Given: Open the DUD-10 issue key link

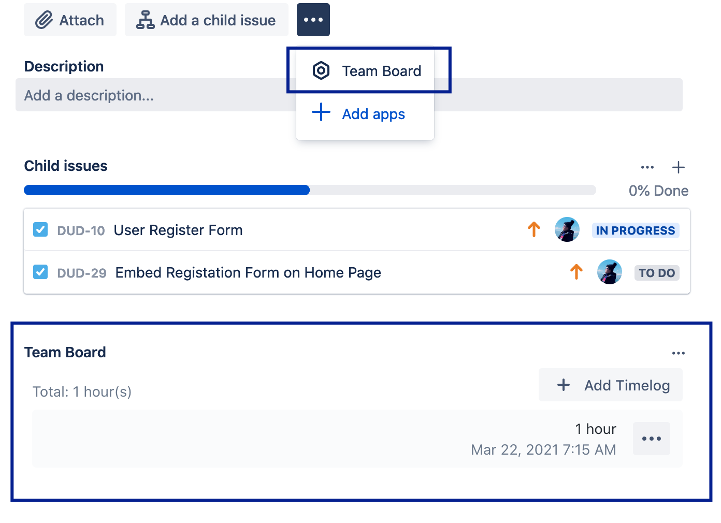Looking at the screenshot, I should pyautogui.click(x=81, y=230).
